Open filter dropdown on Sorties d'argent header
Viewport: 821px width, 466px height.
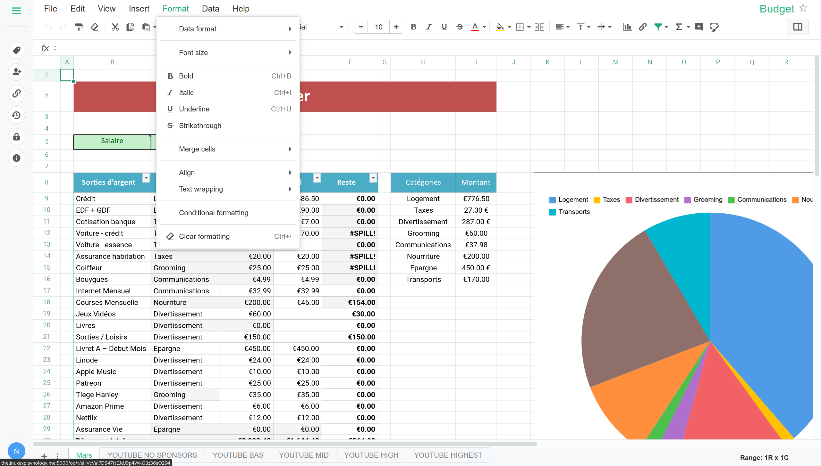click(x=146, y=178)
